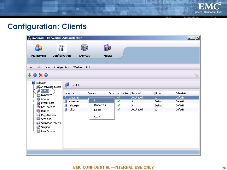Viewport: 227px width, 170px height.
Task: Select the Configuration tools icon
Action: click(x=62, y=48)
